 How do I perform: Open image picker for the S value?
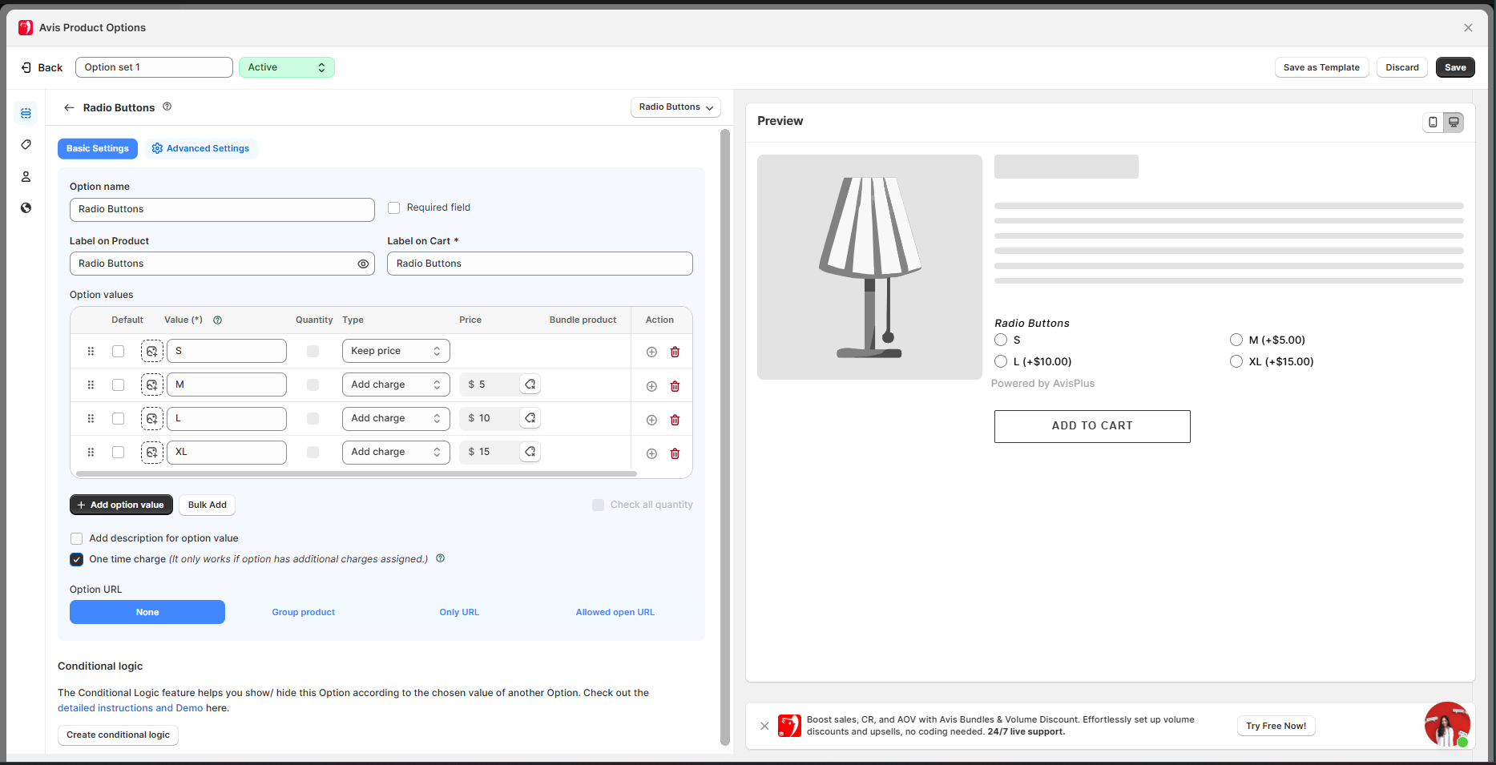152,351
